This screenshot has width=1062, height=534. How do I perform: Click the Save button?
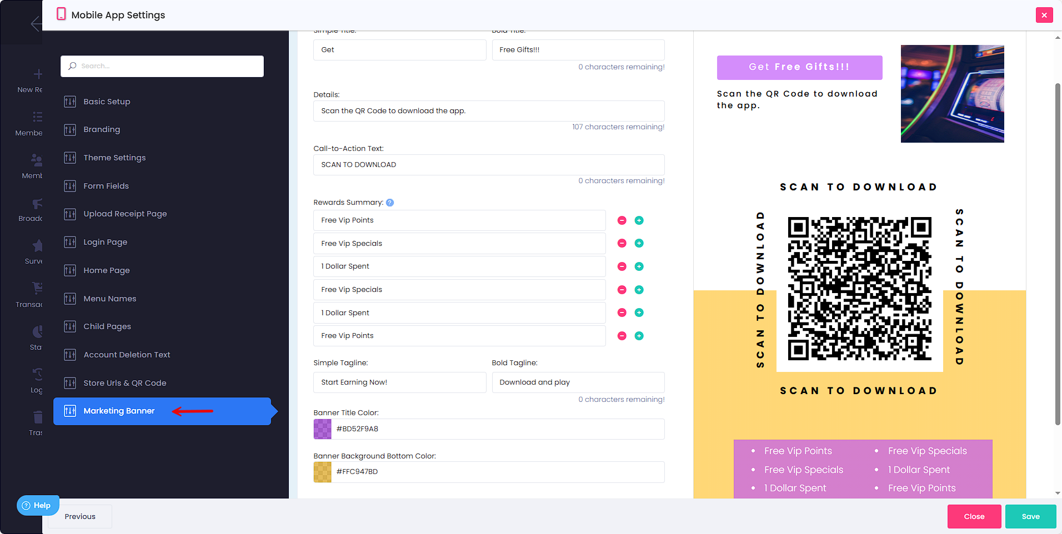click(1030, 516)
